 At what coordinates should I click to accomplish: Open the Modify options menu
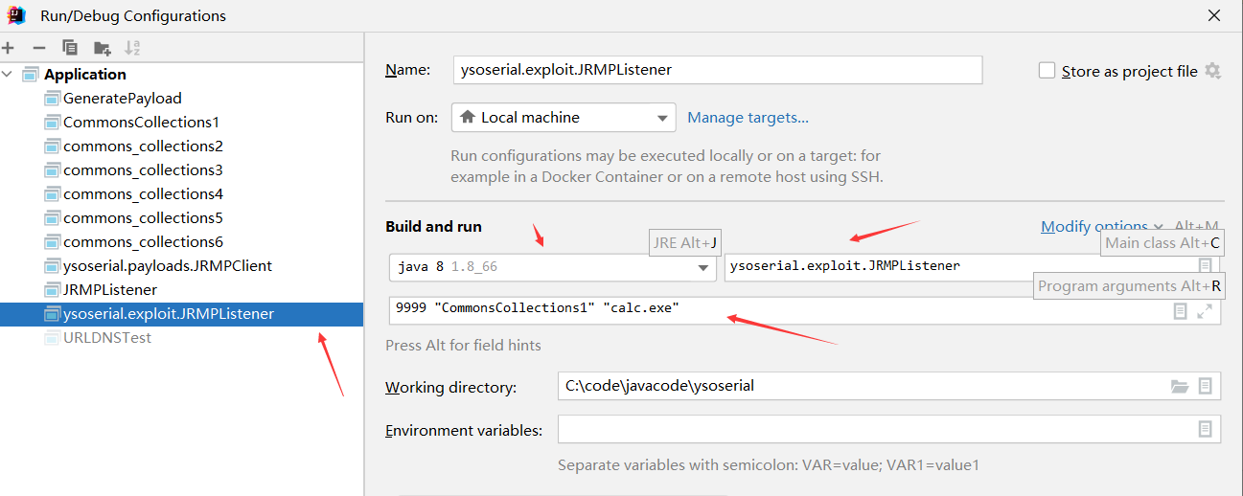[1101, 227]
